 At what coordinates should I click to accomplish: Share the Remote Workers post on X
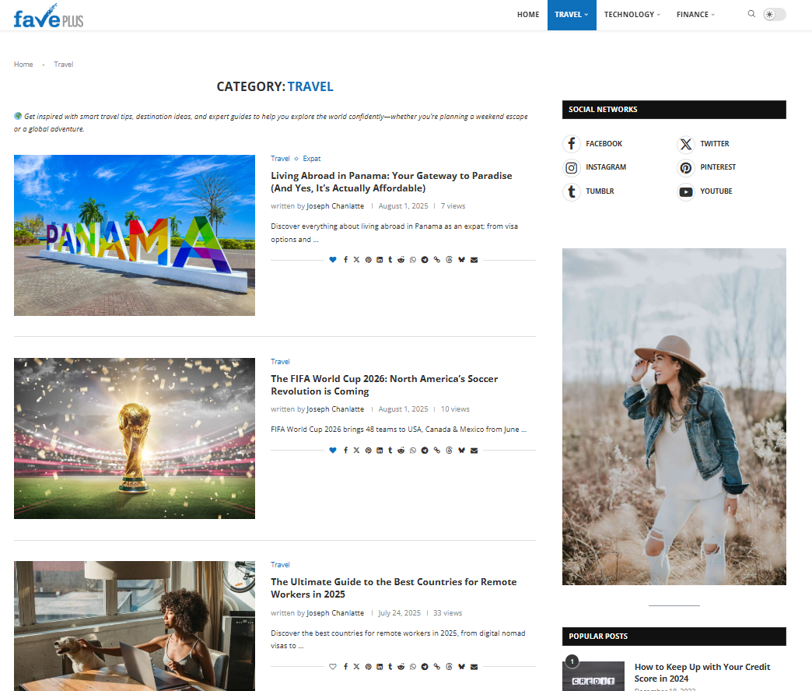click(x=356, y=667)
